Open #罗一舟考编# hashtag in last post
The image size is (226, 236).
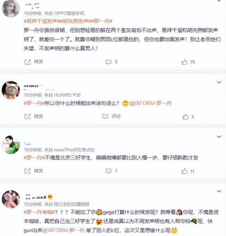point(39,212)
